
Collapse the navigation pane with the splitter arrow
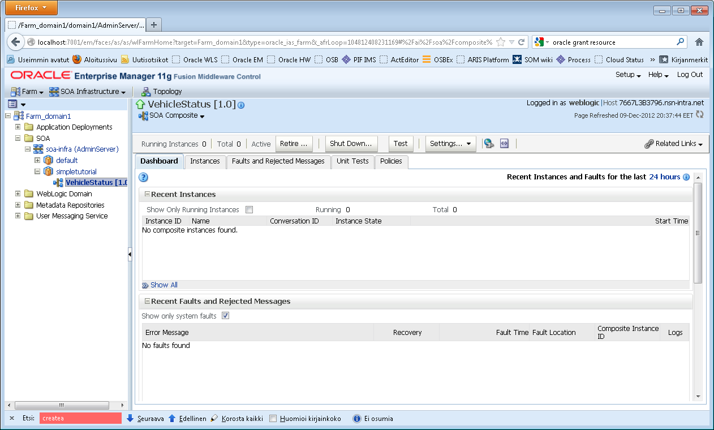pyautogui.click(x=130, y=255)
